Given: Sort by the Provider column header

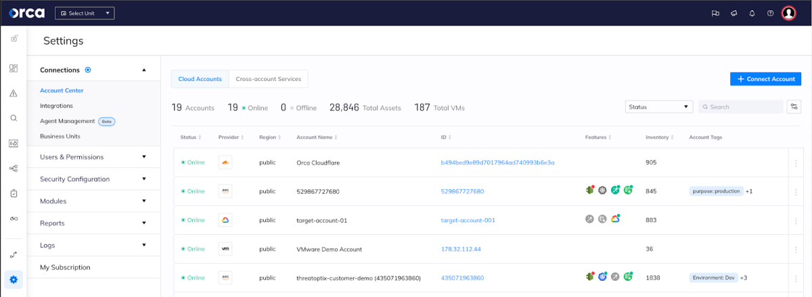Looking at the screenshot, I should point(230,137).
